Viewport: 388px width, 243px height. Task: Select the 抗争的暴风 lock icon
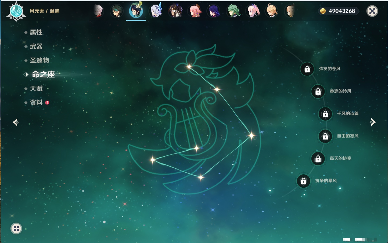click(303, 181)
